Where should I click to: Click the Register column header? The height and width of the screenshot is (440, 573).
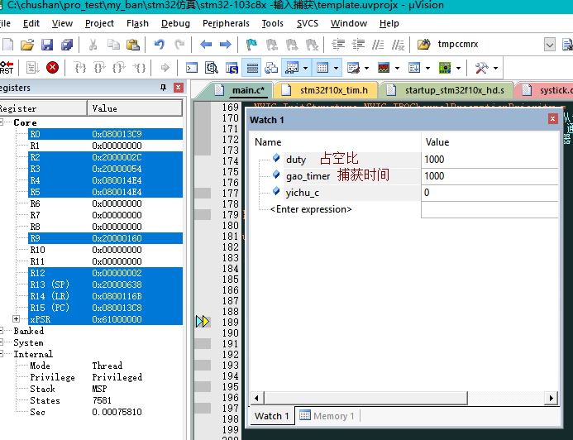point(43,108)
